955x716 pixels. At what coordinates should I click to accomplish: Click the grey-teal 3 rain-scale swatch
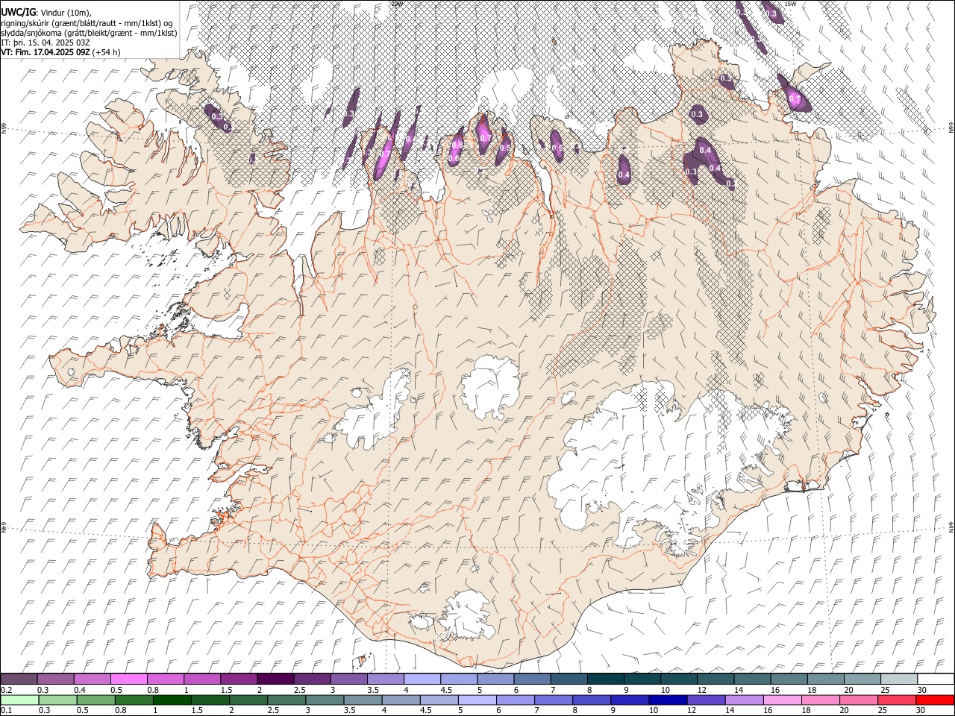pos(325,700)
